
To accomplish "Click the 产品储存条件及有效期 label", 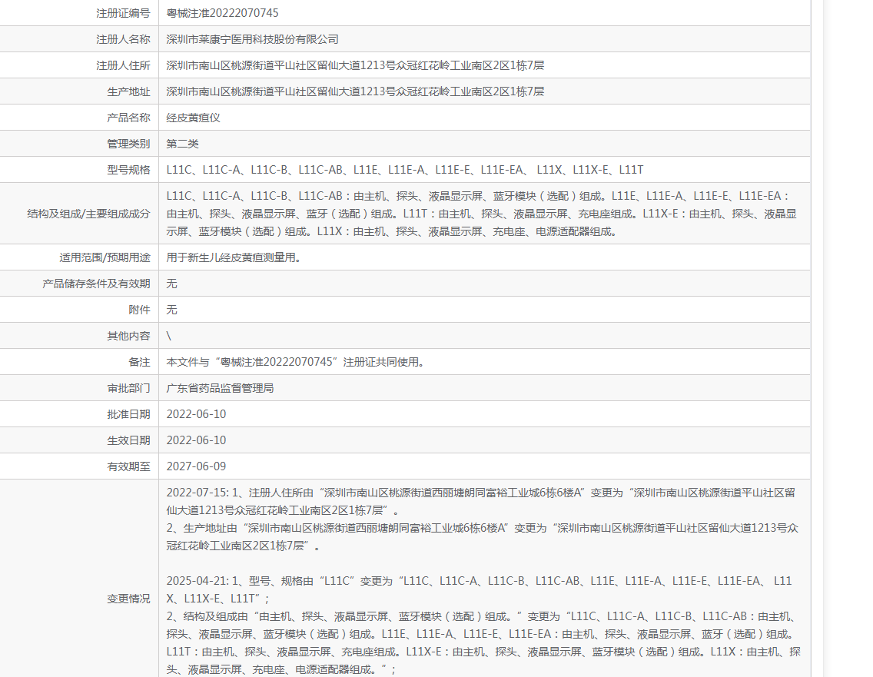I will [x=96, y=284].
